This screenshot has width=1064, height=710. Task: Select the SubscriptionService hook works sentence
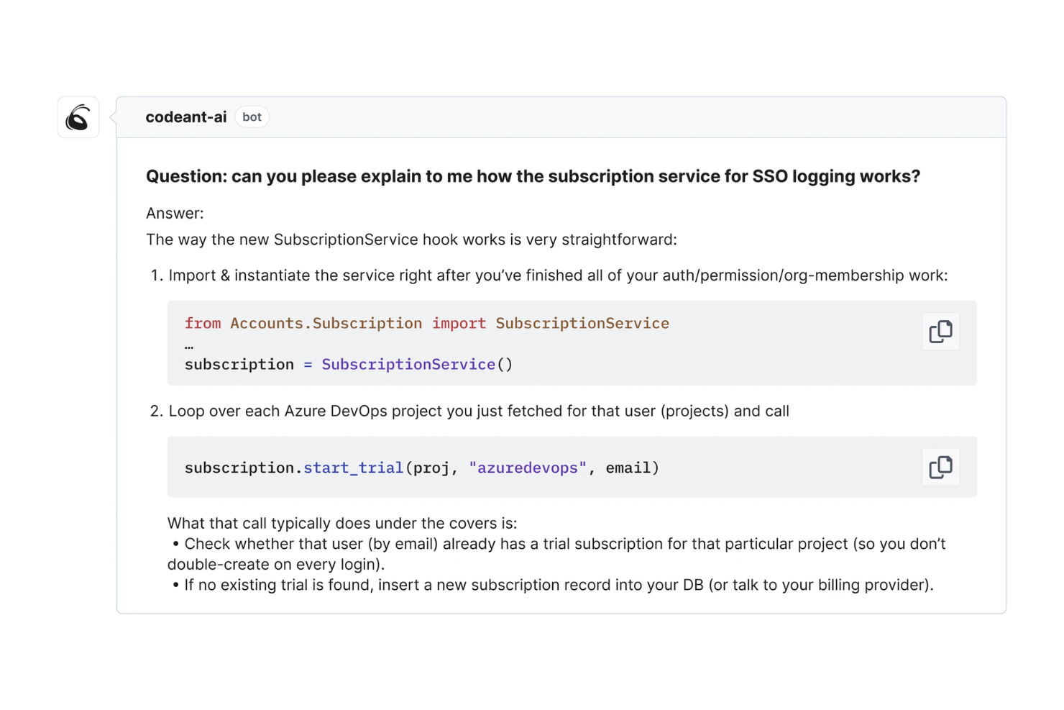click(x=411, y=240)
